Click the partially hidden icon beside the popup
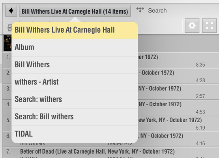Viewport: 219px width, 158px height. [9, 28]
